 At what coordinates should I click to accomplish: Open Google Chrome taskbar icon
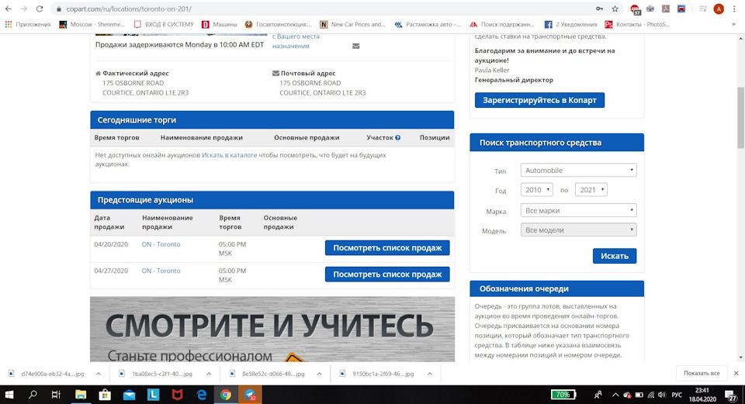226,395
